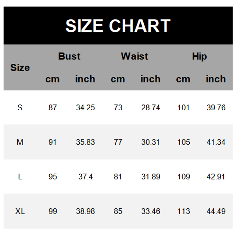
Task: Select the 95 cm bust cell
Action: pos(53,177)
